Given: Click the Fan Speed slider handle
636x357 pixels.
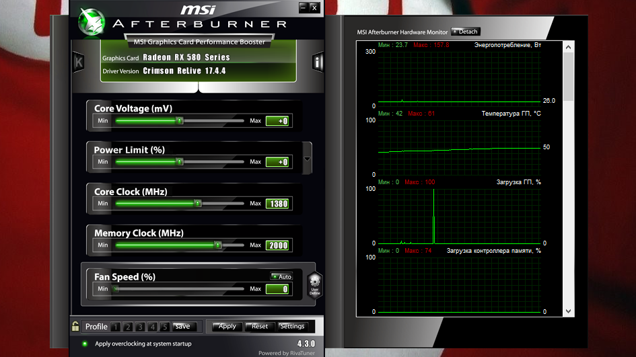Looking at the screenshot, I should pos(116,288).
